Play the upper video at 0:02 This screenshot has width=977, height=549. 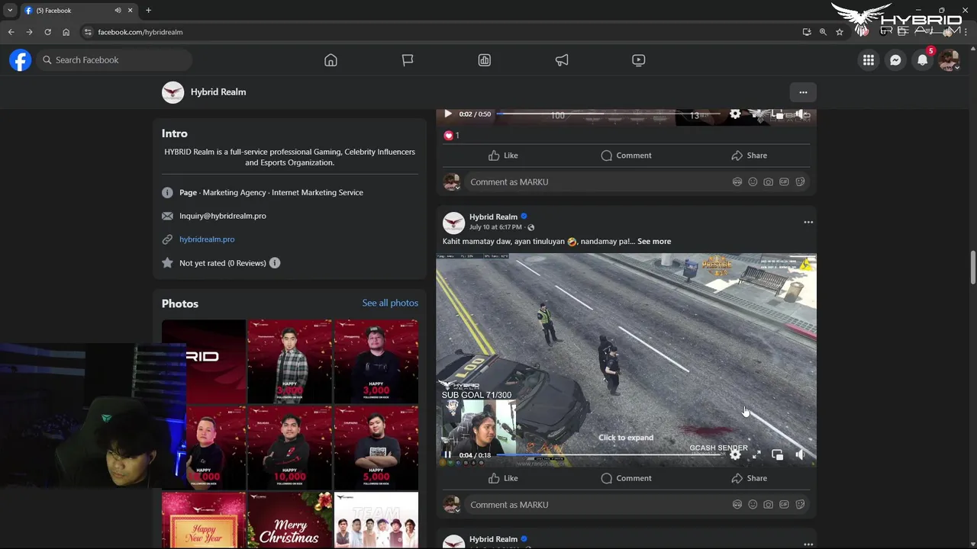[x=448, y=114]
